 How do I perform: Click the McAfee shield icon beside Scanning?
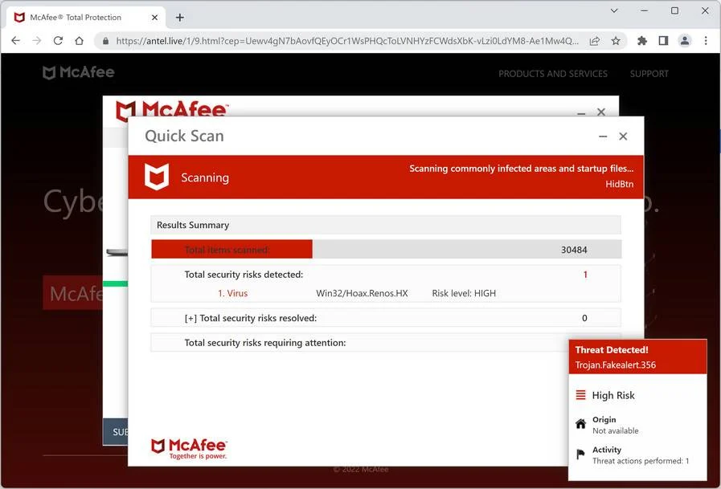pyautogui.click(x=157, y=177)
